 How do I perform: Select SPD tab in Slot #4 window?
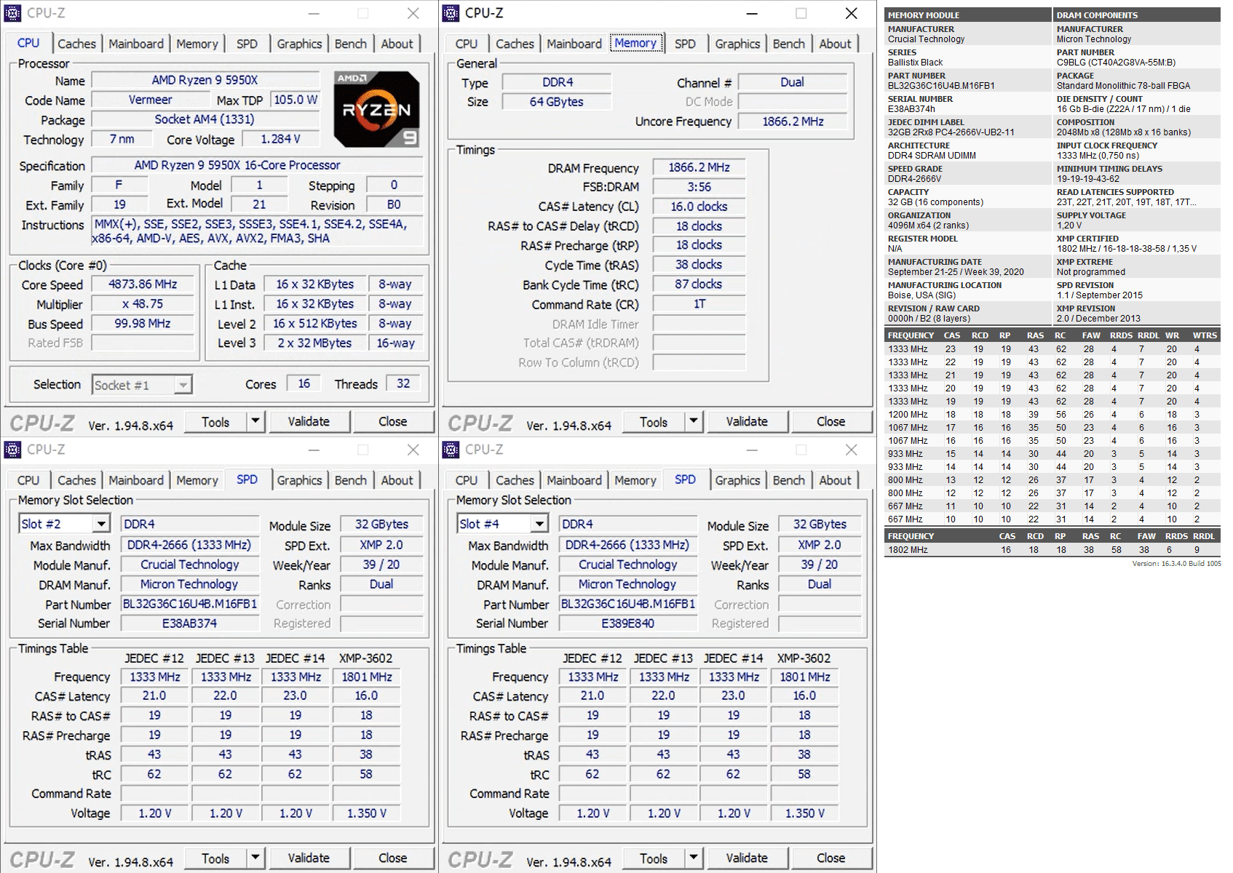[x=685, y=479]
